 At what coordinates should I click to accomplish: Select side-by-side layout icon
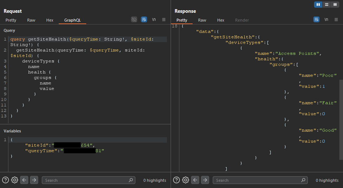point(318,4)
